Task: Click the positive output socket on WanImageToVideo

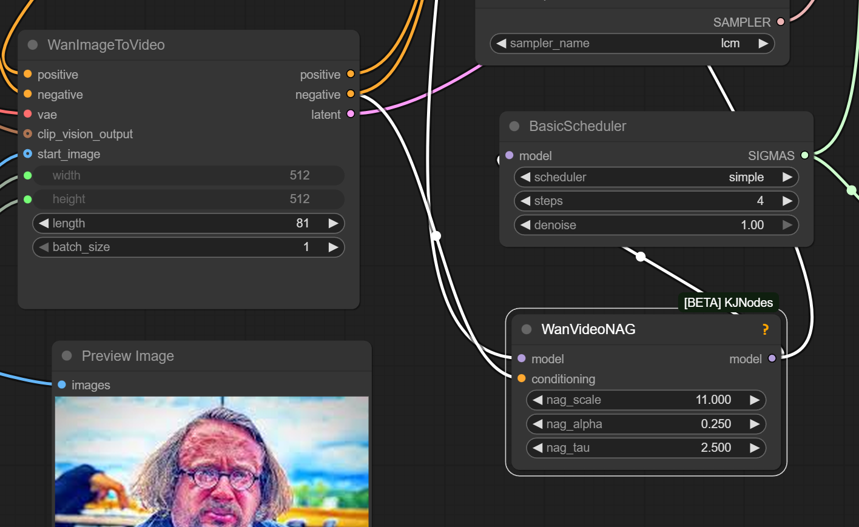Action: (x=351, y=74)
